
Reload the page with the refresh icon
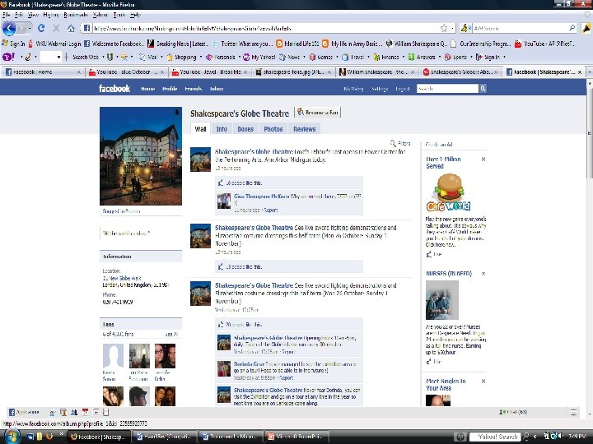click(41, 28)
